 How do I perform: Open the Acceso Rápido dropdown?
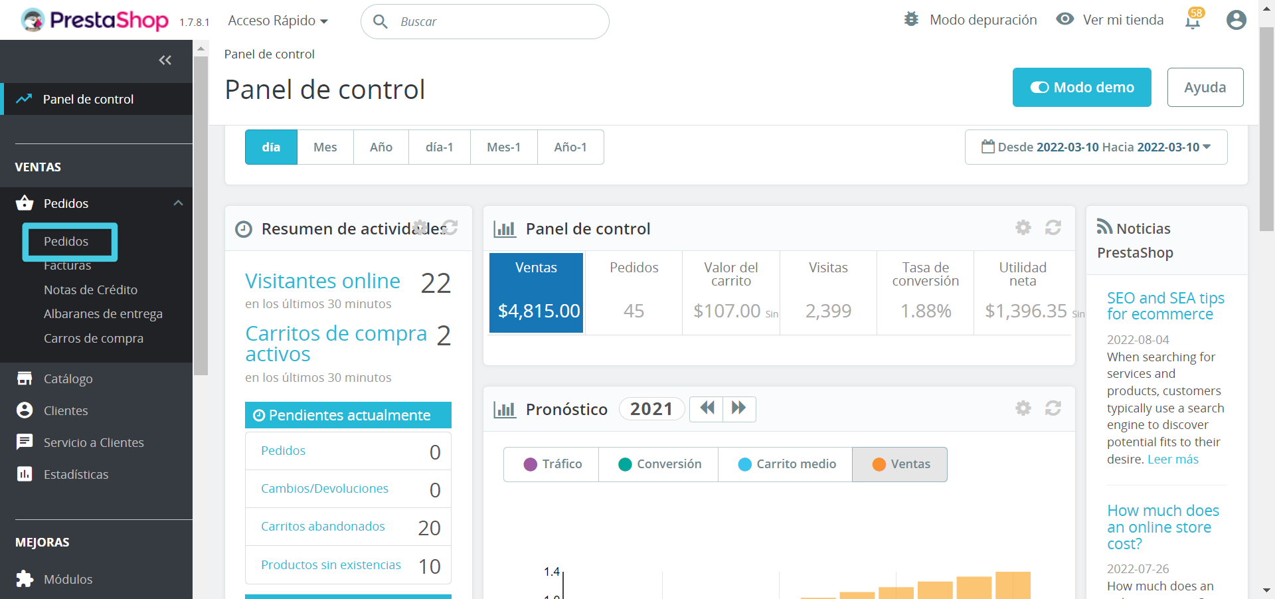278,21
